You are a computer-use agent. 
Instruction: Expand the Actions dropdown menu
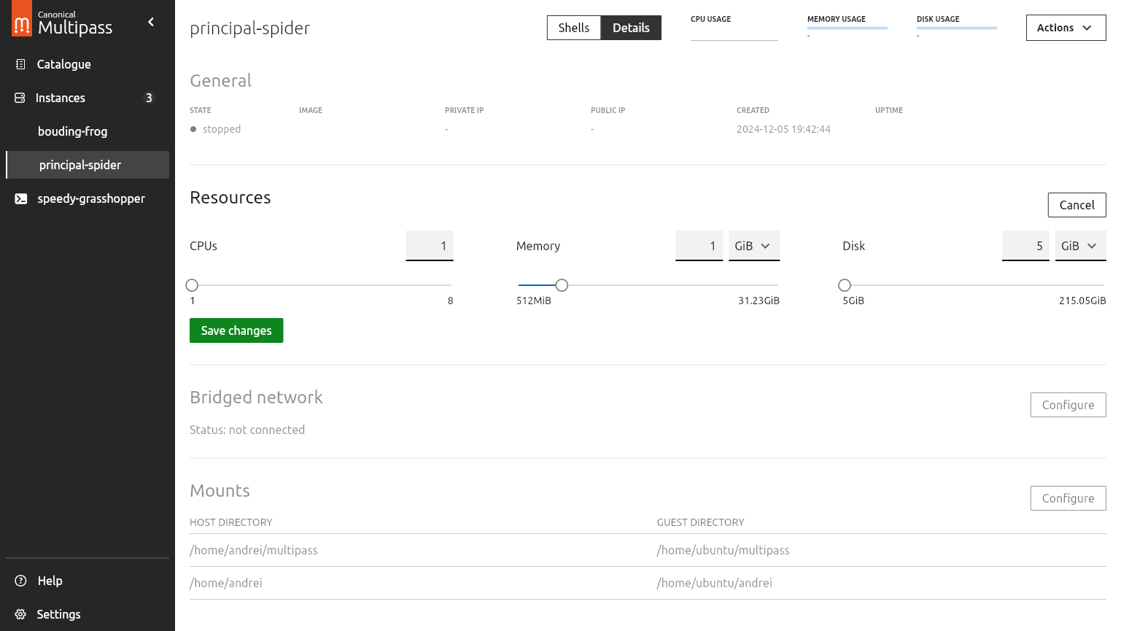tap(1065, 28)
